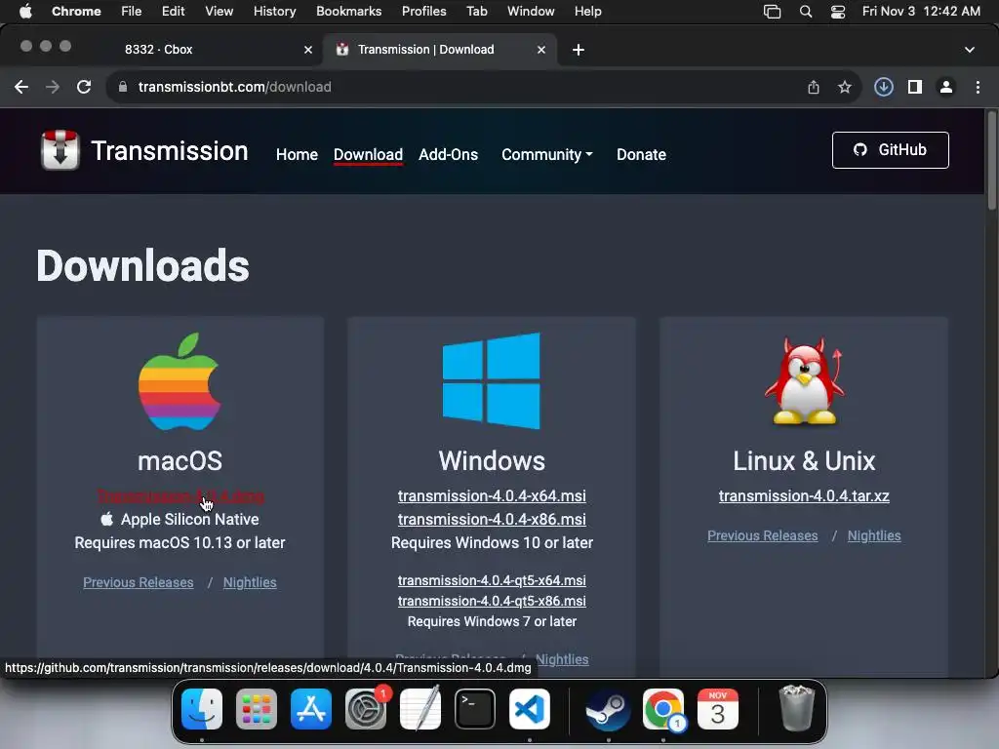Open Visual Studio Code from the Dock

(x=530, y=709)
